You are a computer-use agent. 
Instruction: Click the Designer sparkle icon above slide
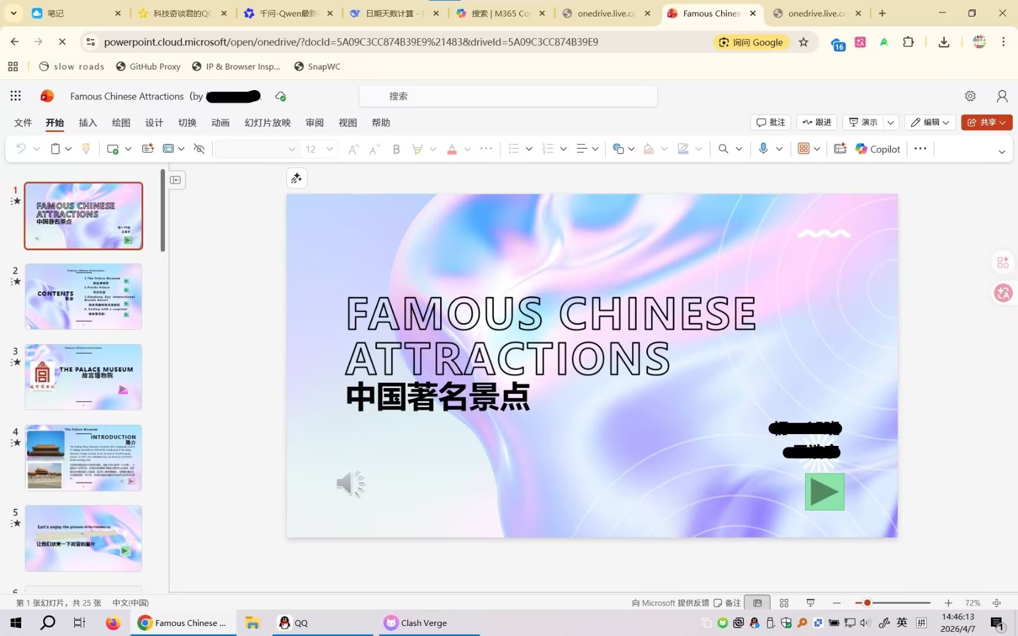[x=296, y=178]
